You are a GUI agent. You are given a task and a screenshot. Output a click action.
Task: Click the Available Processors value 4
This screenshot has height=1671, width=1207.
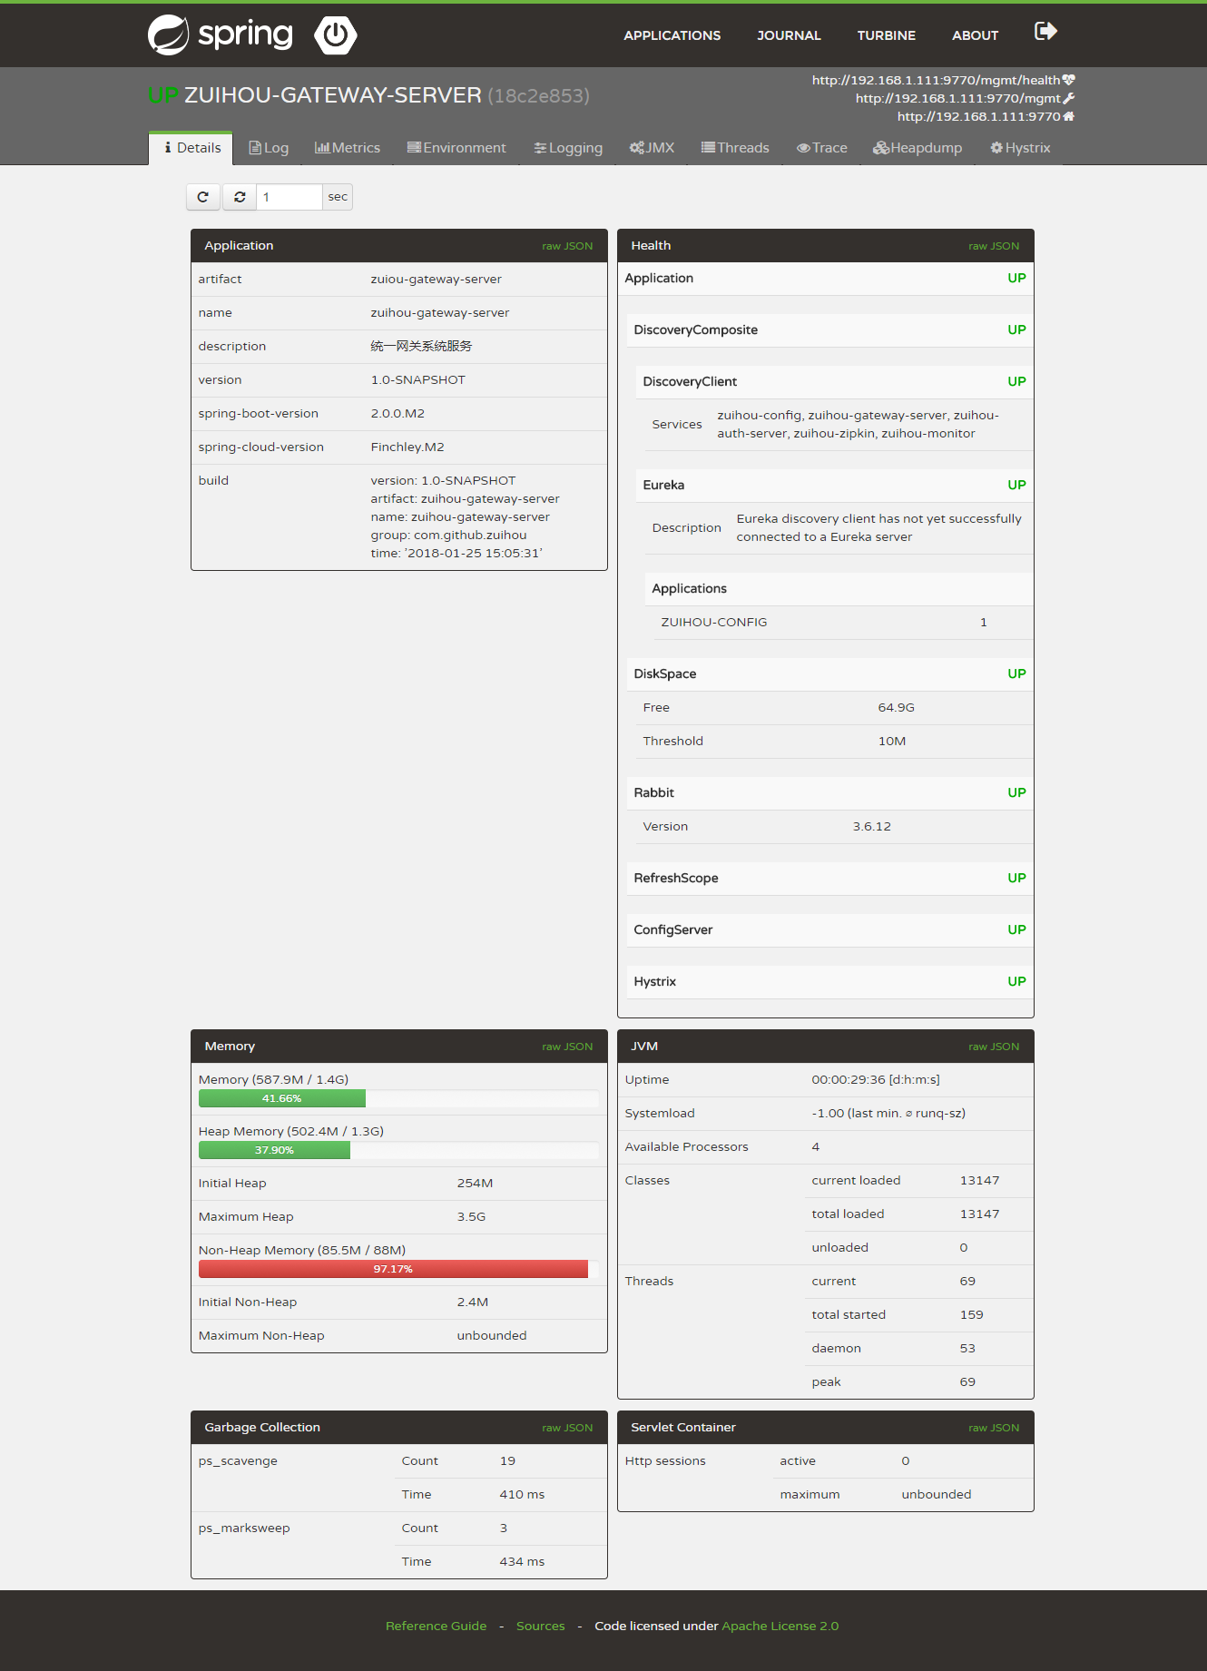point(816,1146)
